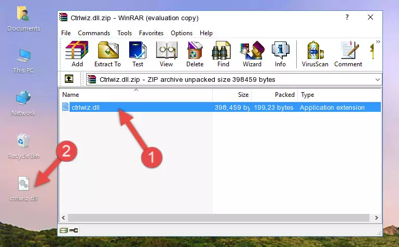Select the ctrlwiz.dll desktop file
Screen dimensions: 399x247
pyautogui.click(x=23, y=189)
